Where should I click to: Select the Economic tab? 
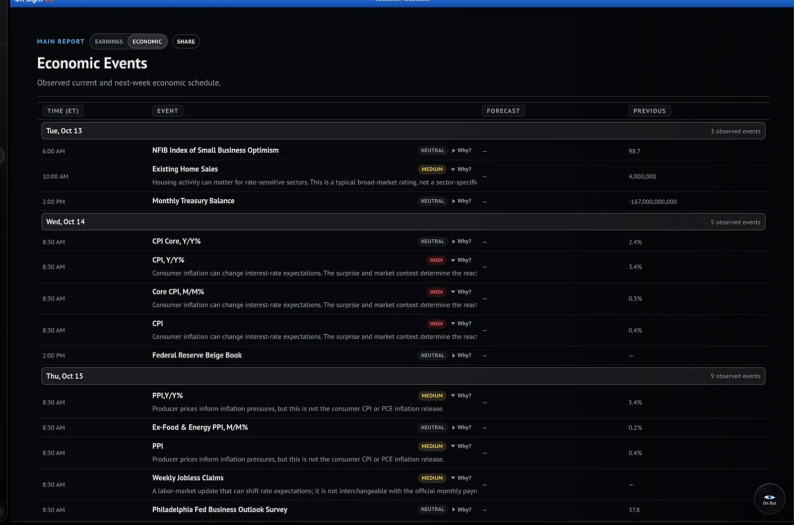coord(147,42)
